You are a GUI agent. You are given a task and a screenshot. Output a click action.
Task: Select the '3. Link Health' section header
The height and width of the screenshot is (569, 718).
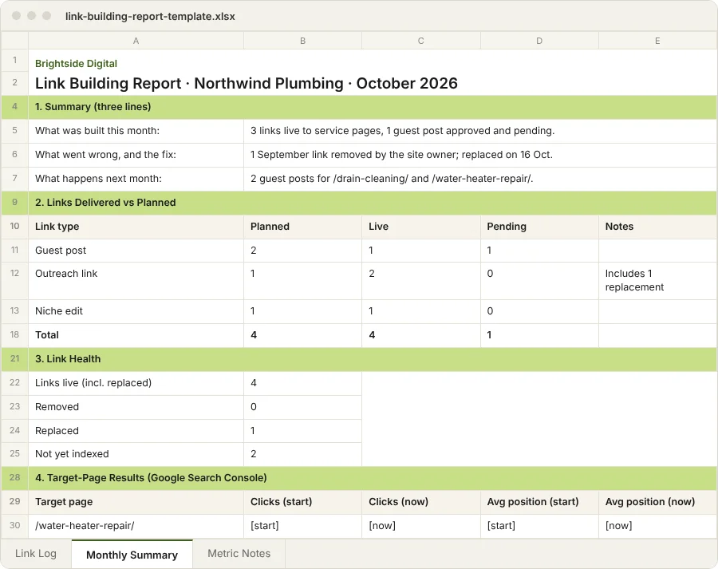[373, 359]
